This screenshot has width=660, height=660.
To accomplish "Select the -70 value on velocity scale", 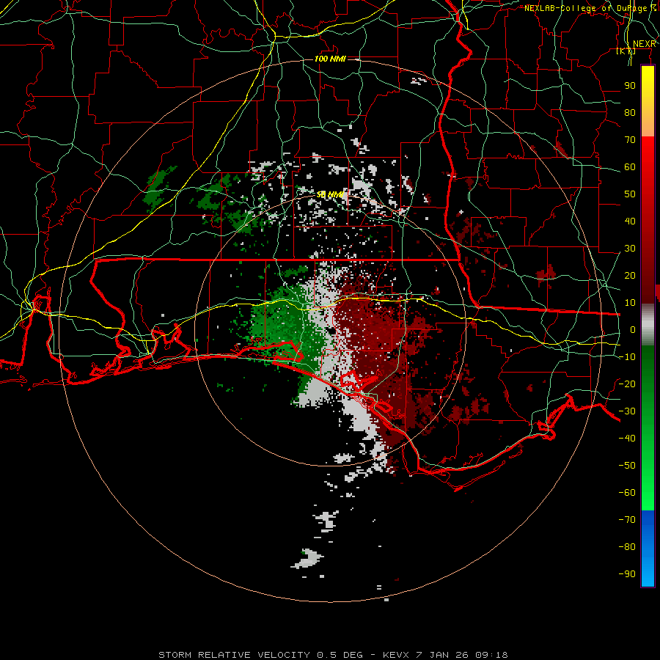I will [627, 520].
